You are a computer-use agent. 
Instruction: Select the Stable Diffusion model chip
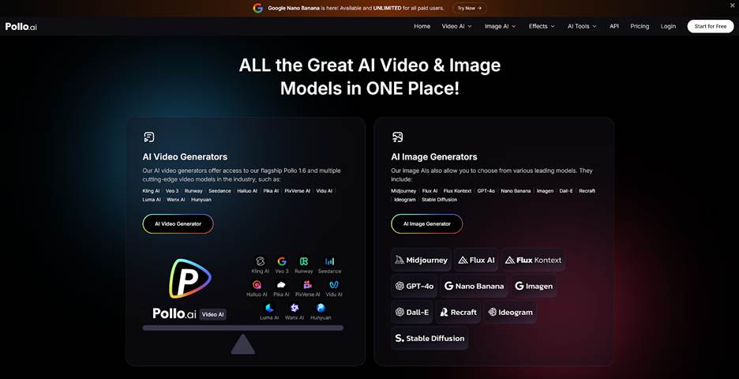(430, 338)
